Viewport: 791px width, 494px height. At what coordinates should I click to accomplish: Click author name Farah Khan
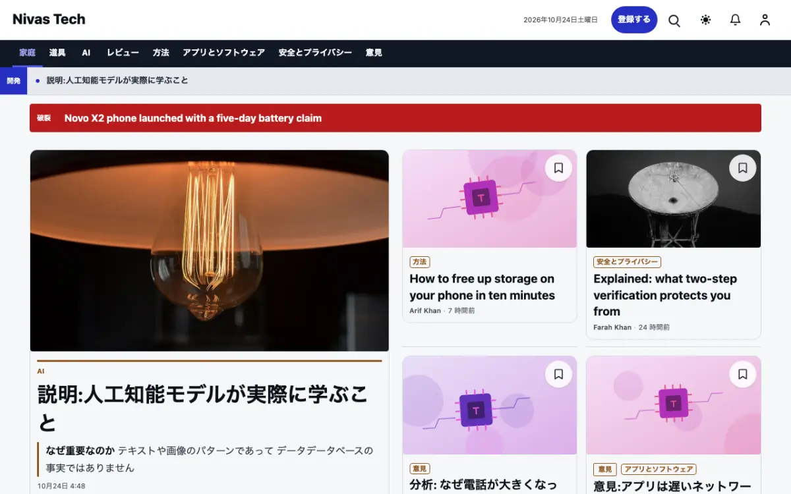(612, 327)
